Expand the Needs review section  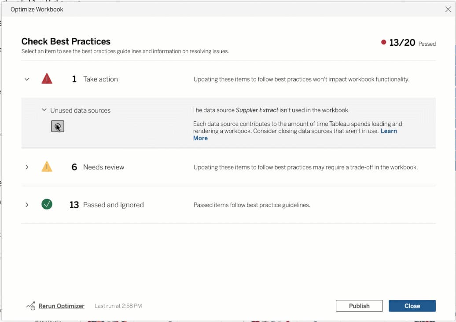click(x=26, y=167)
